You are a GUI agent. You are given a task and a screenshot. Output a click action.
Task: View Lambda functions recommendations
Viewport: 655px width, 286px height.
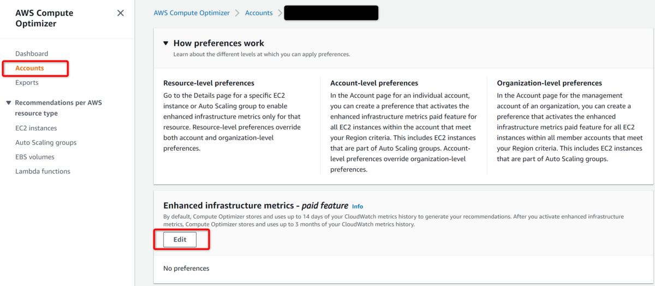[x=43, y=171]
